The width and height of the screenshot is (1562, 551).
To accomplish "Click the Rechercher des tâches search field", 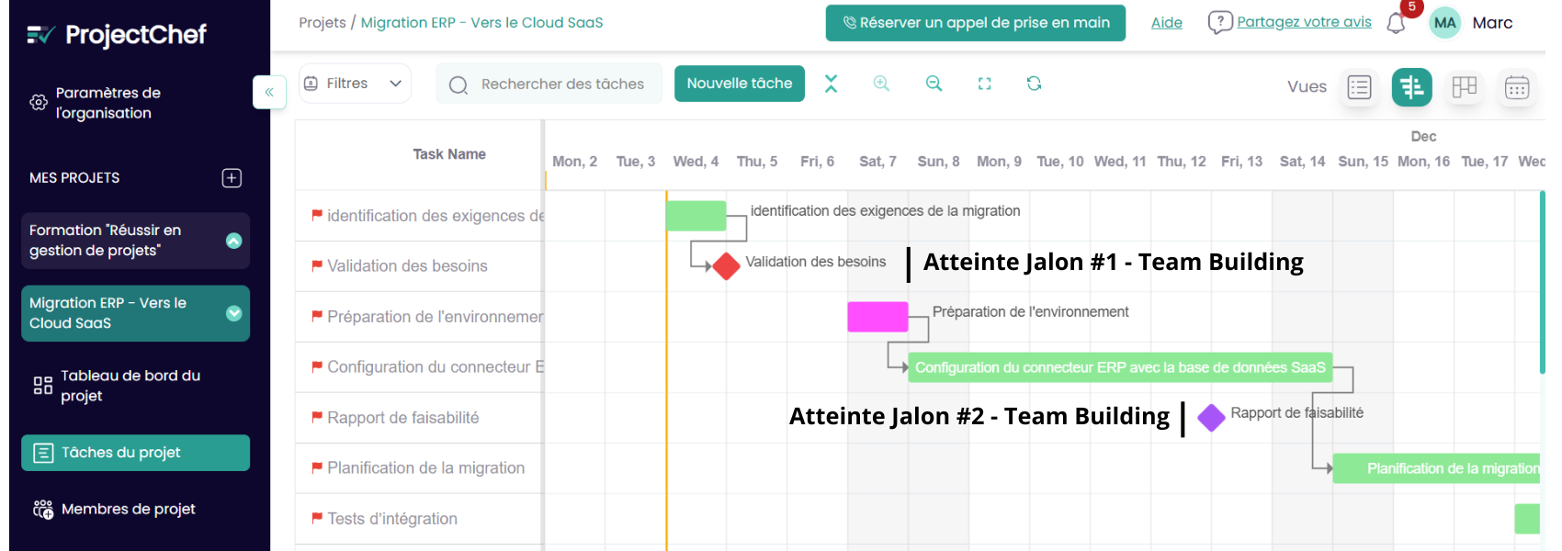I will pos(549,84).
